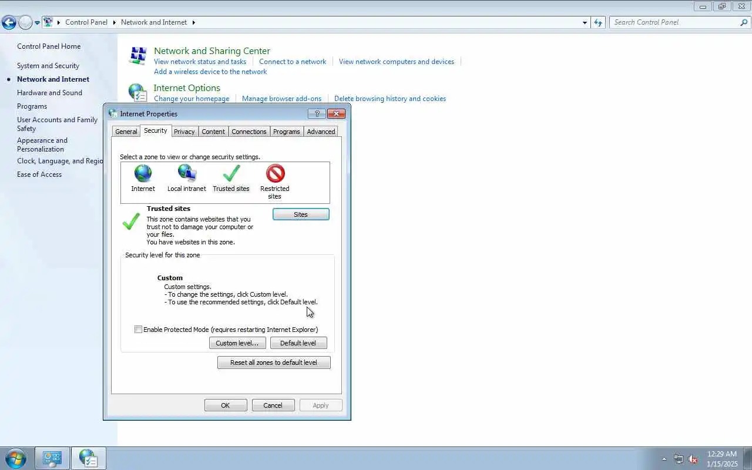Screen dimensions: 752x470
Task: Switch to the Security tab
Action: click(156, 130)
